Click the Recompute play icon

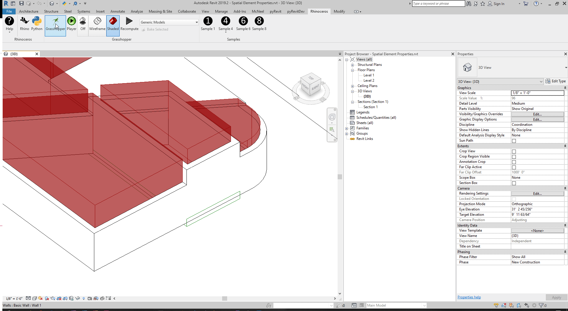(x=129, y=21)
